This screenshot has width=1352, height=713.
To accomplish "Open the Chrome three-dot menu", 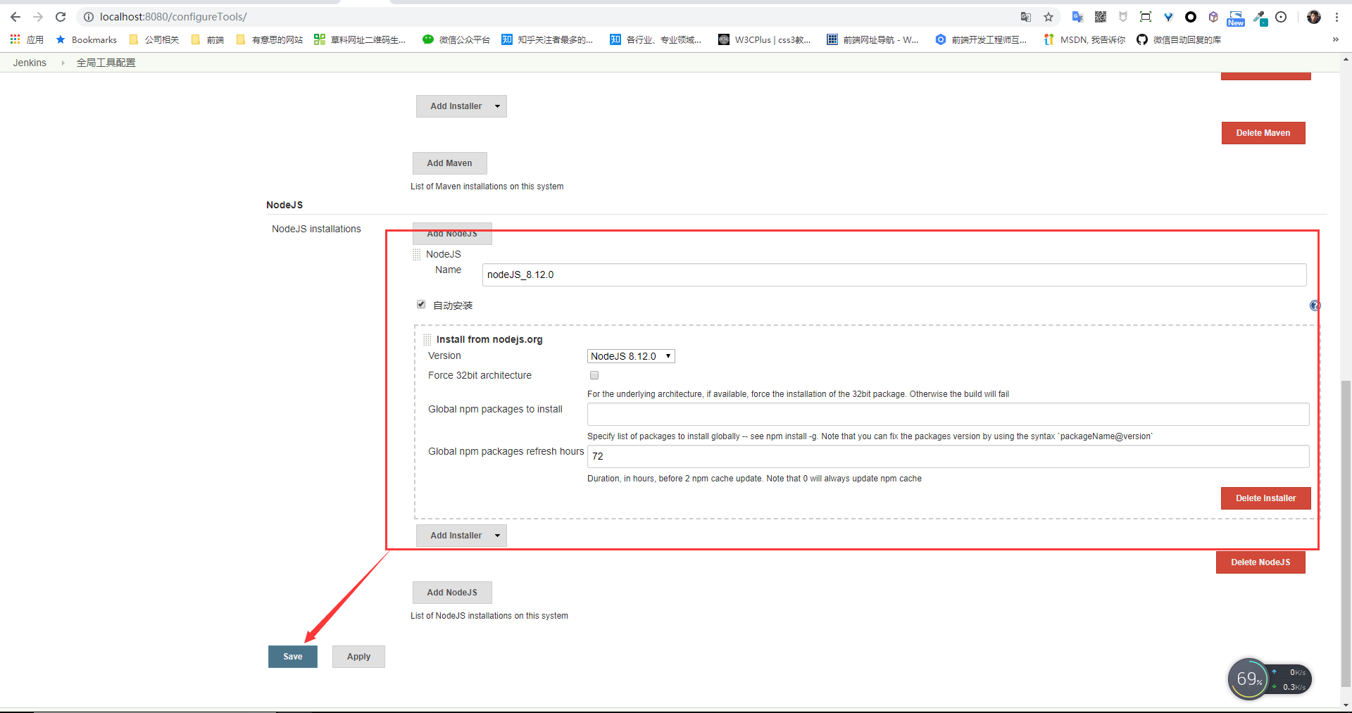I will click(1337, 17).
